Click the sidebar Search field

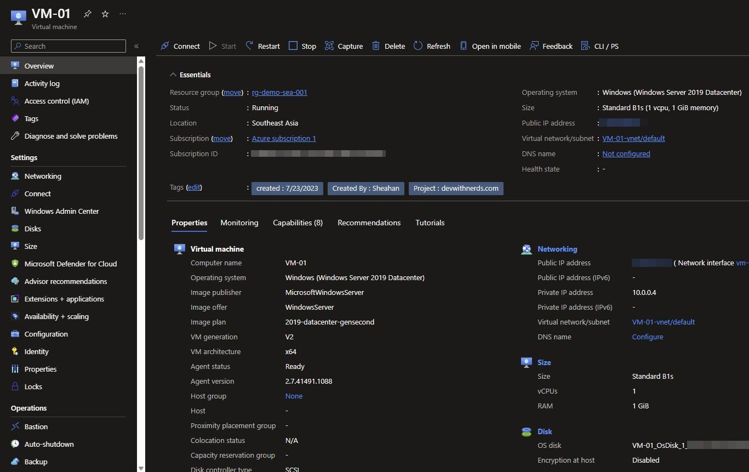point(68,46)
